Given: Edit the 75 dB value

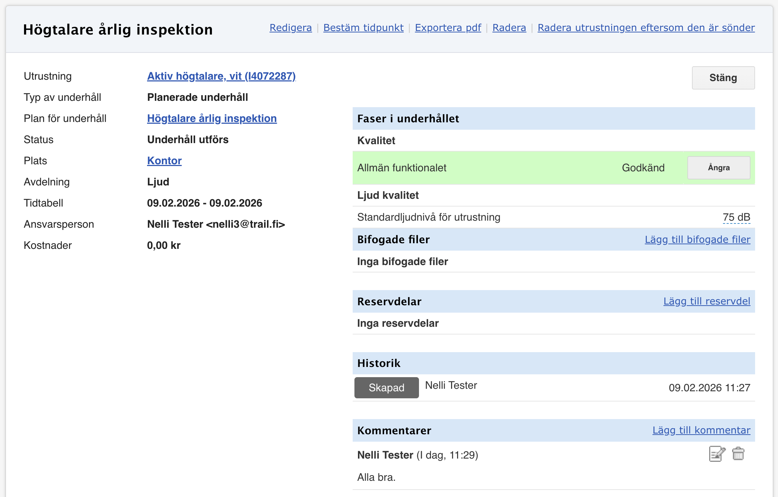Looking at the screenshot, I should click(736, 217).
